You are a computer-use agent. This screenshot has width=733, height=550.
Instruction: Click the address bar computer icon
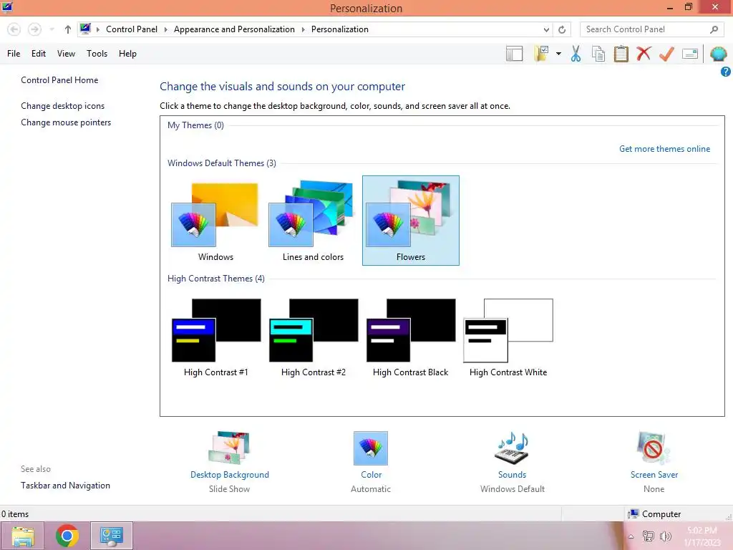(x=85, y=29)
